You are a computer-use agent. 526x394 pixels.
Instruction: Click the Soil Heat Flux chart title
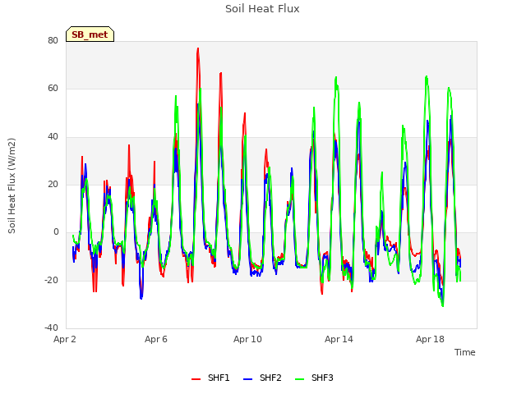pos(262,9)
